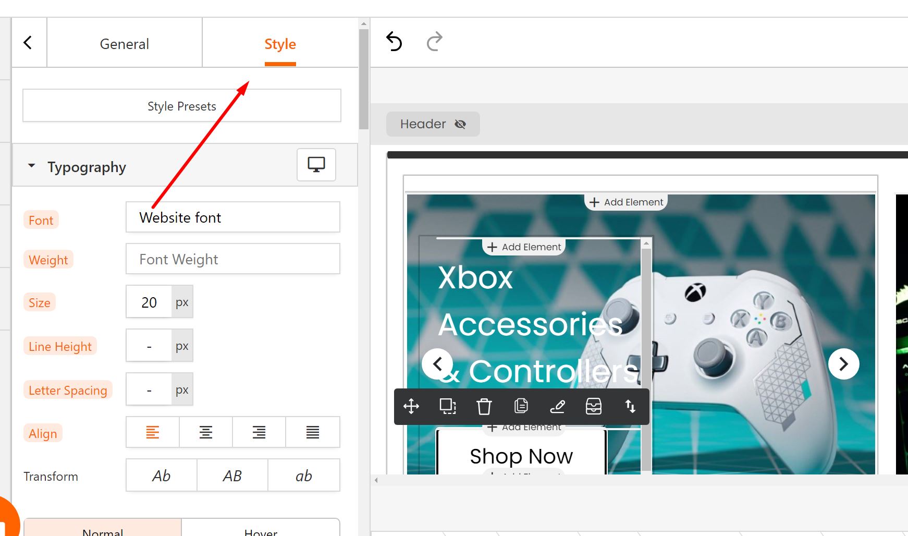Change the Size unit px
908x536 pixels.
pyautogui.click(x=182, y=302)
